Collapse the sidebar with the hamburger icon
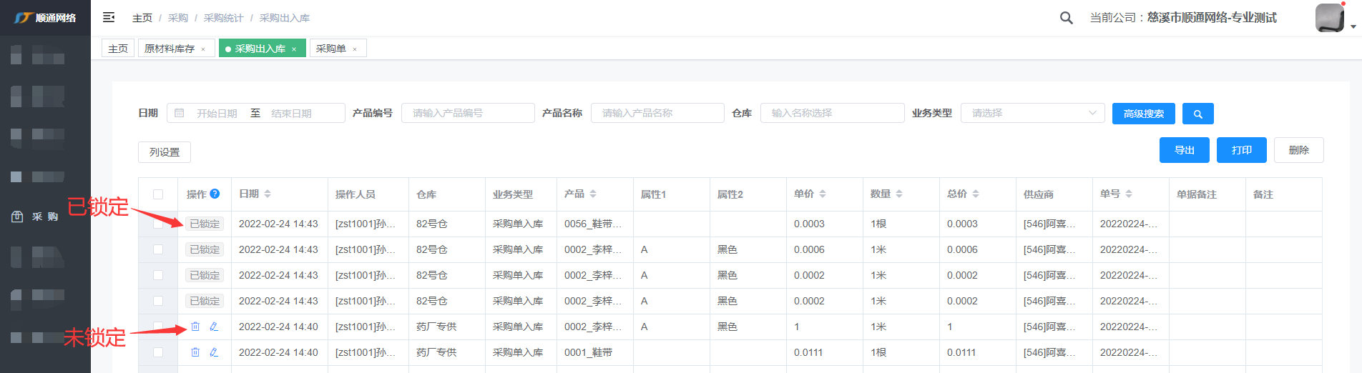 pos(109,17)
